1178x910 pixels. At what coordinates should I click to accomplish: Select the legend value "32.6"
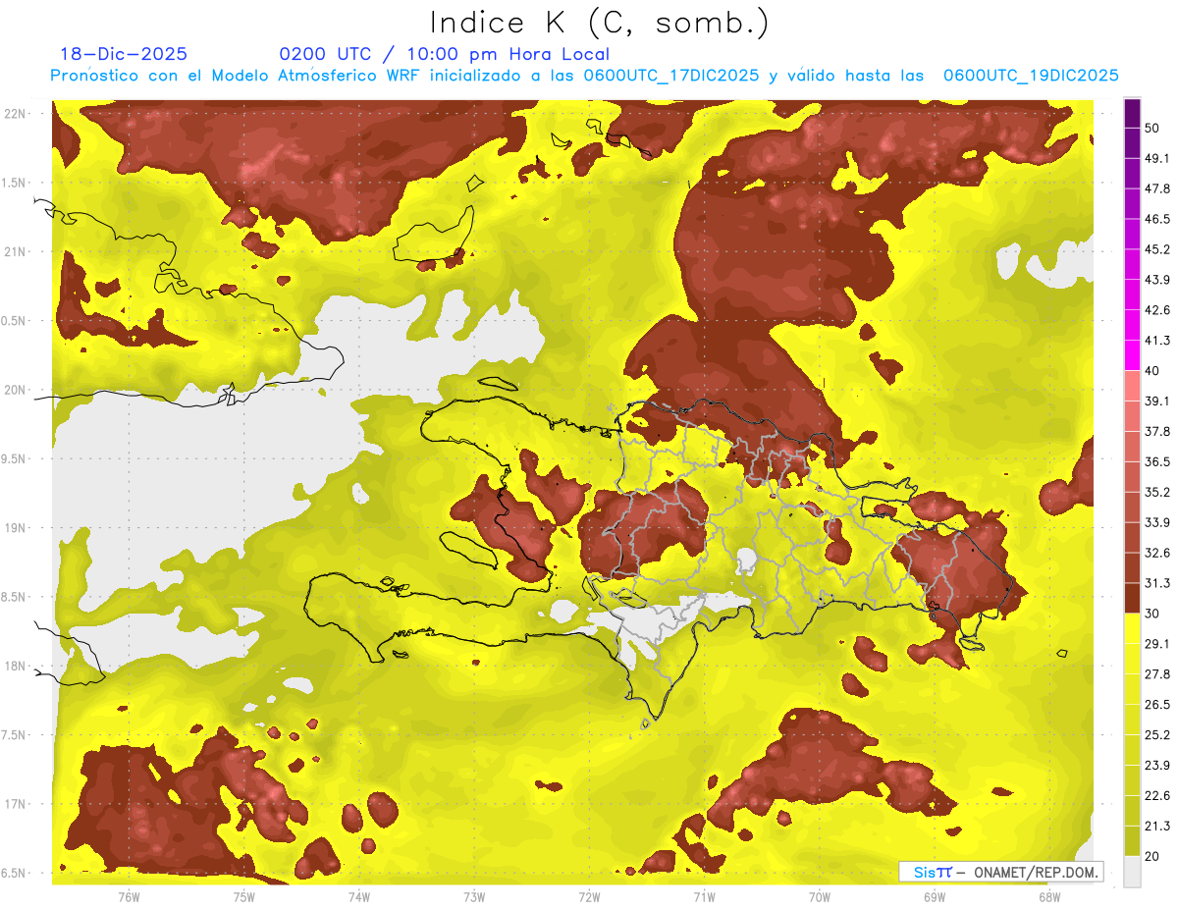tap(1156, 553)
